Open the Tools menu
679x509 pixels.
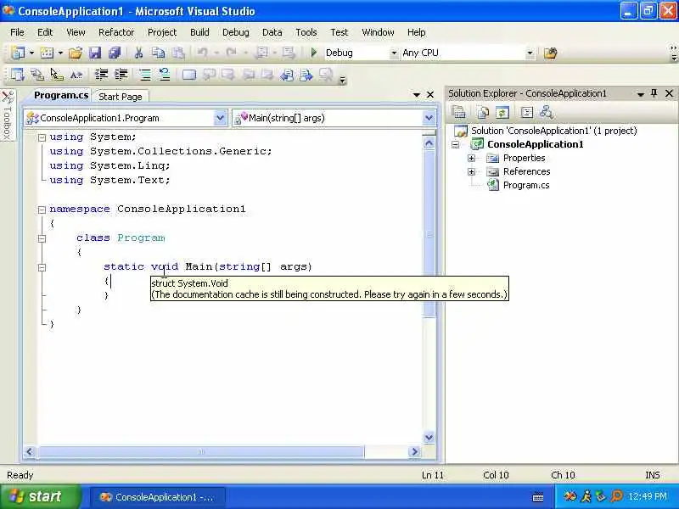pyautogui.click(x=306, y=32)
